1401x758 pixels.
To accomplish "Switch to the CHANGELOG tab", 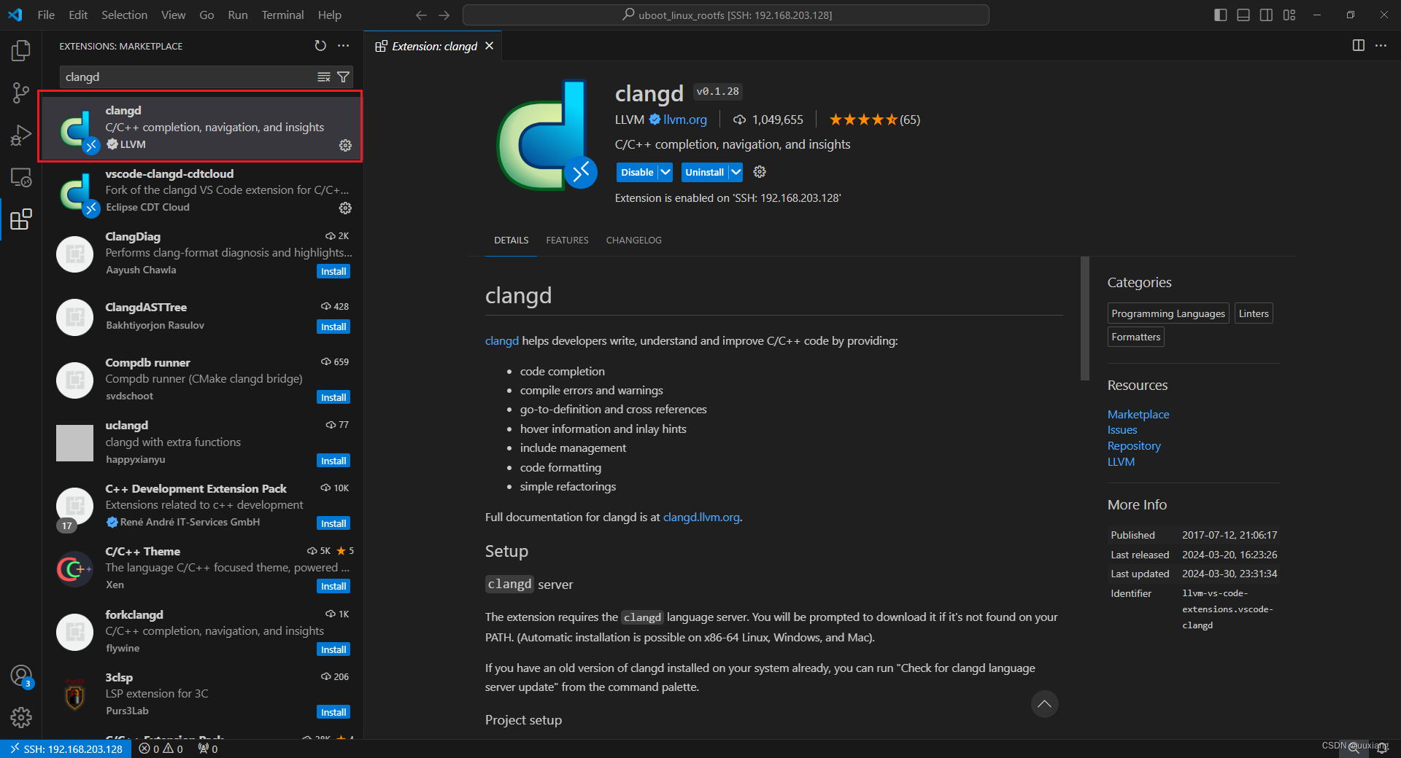I will [633, 241].
